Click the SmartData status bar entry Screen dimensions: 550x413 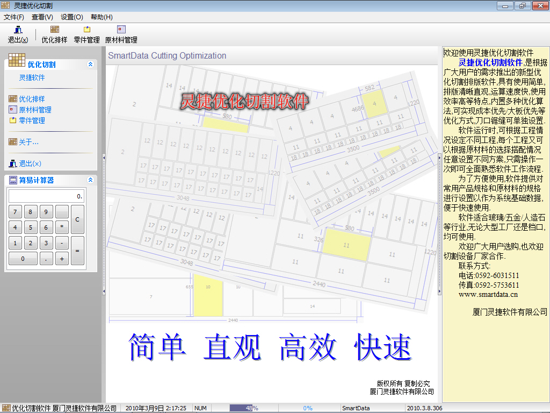pos(356,408)
